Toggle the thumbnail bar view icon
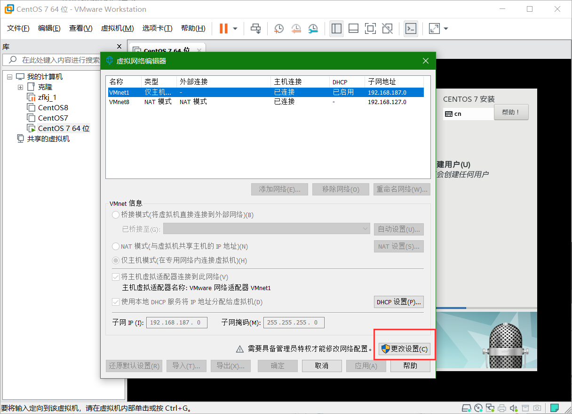Image resolution: width=572 pixels, height=414 pixels. click(x=353, y=29)
